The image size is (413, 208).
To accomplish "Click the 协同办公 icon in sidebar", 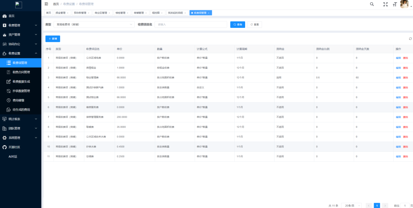I will pyautogui.click(x=5, y=44).
